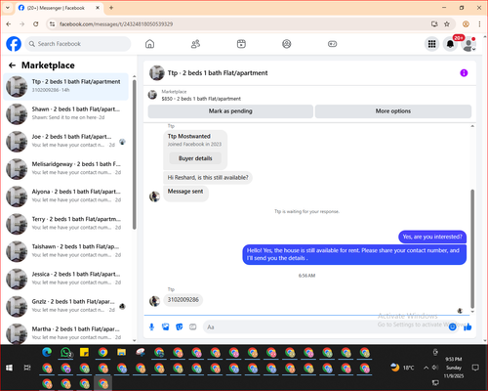The width and height of the screenshot is (488, 391).
Task: Click the 'Yes, are you interested?' message
Action: [x=432, y=237]
